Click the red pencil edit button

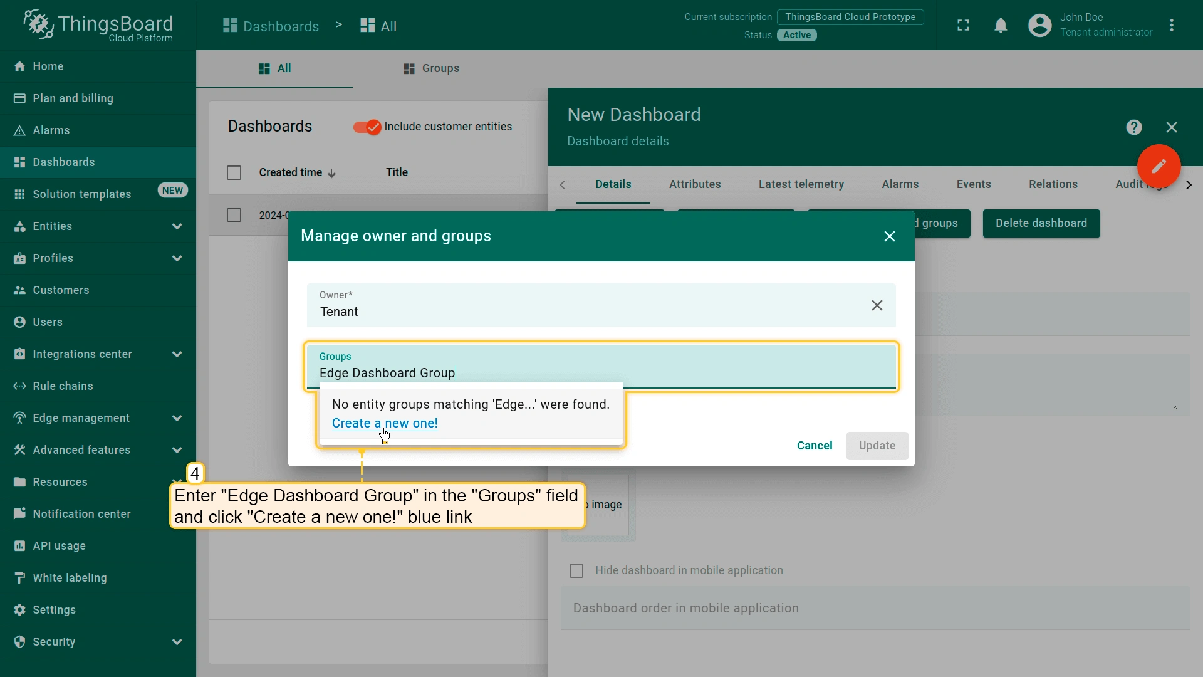(x=1159, y=166)
